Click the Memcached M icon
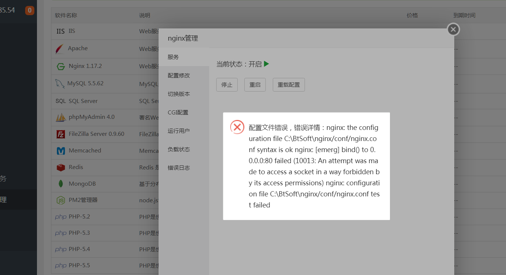Image resolution: width=506 pixels, height=275 pixels. 61,151
